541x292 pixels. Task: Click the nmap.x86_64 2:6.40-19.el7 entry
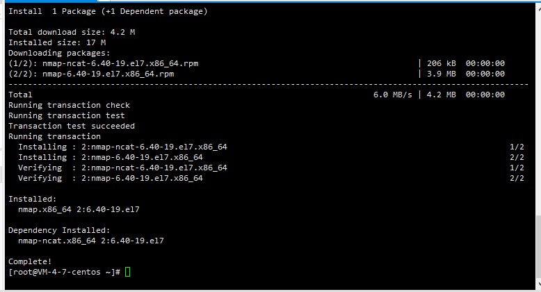pos(79,209)
